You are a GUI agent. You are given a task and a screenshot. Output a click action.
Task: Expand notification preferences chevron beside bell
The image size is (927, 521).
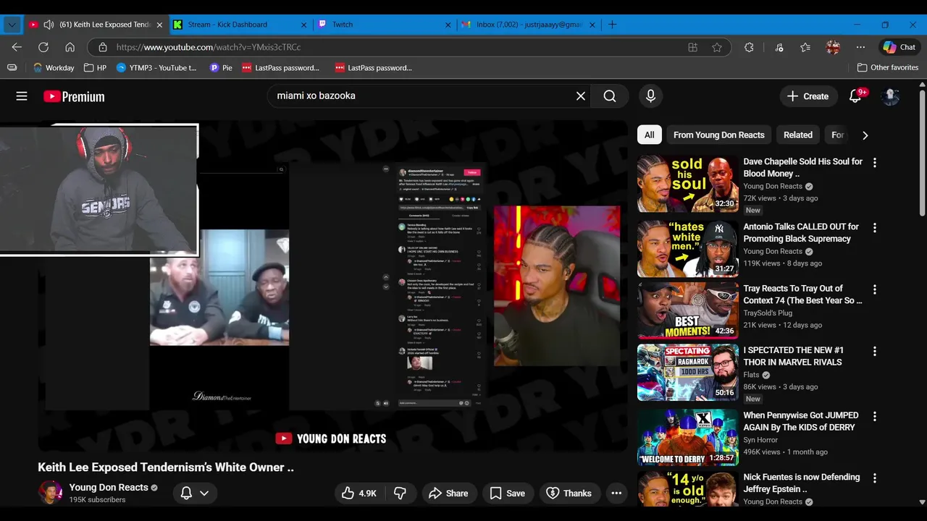coord(204,493)
